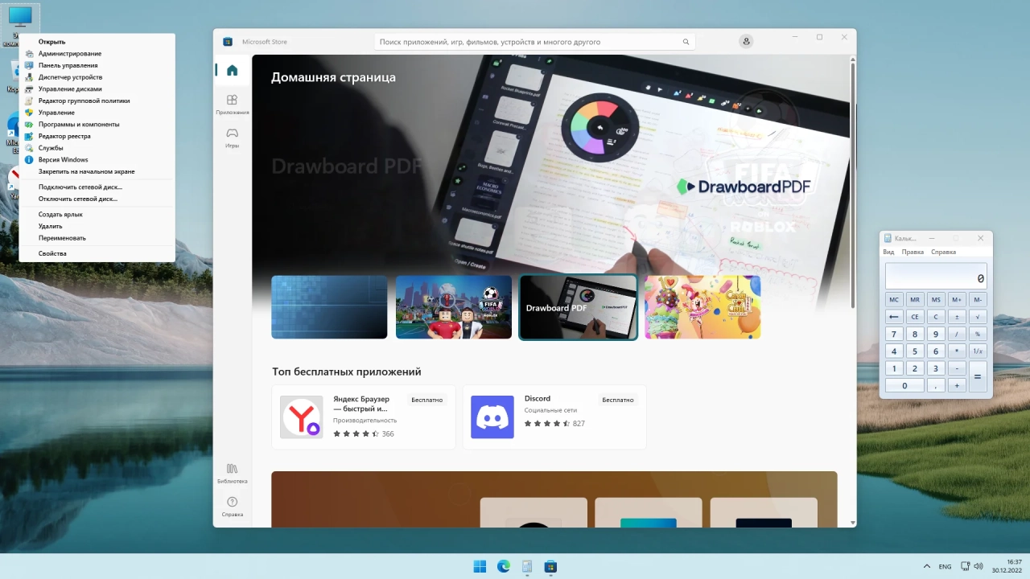The height and width of the screenshot is (579, 1030).
Task: Select Администрирование in the context menu
Action: (97, 54)
